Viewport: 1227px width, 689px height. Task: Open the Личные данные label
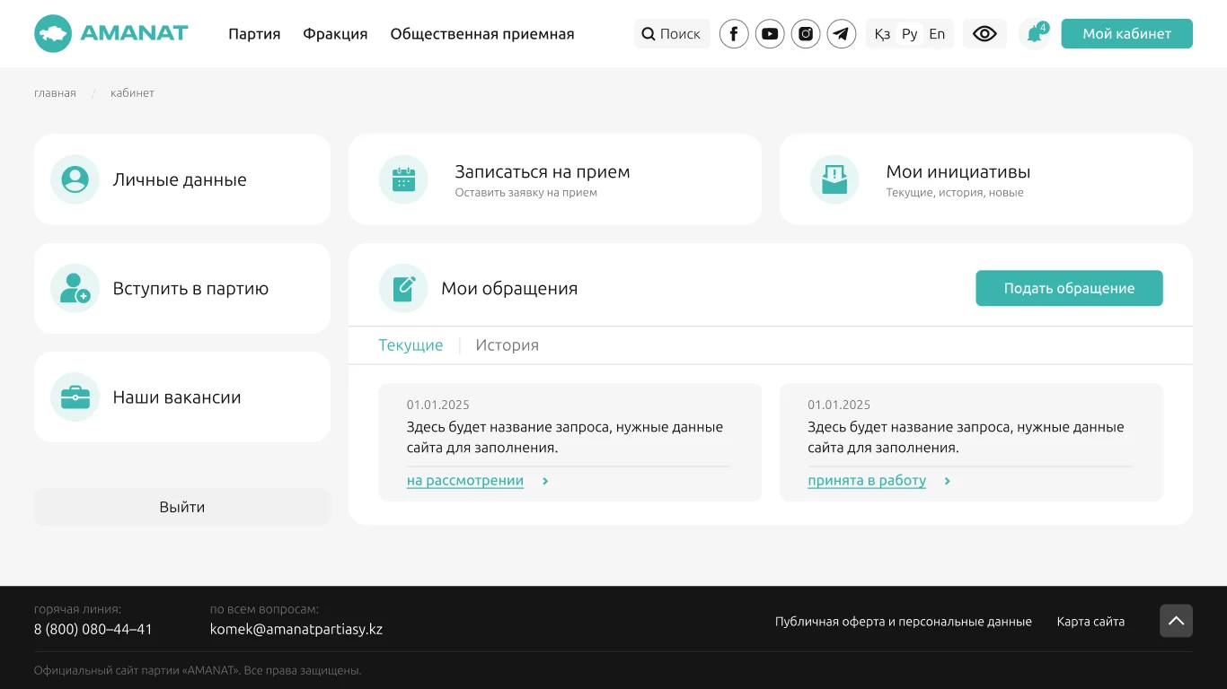pos(180,179)
